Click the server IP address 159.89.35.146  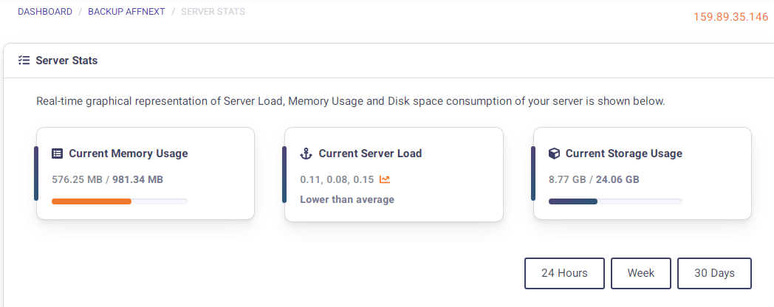[730, 17]
